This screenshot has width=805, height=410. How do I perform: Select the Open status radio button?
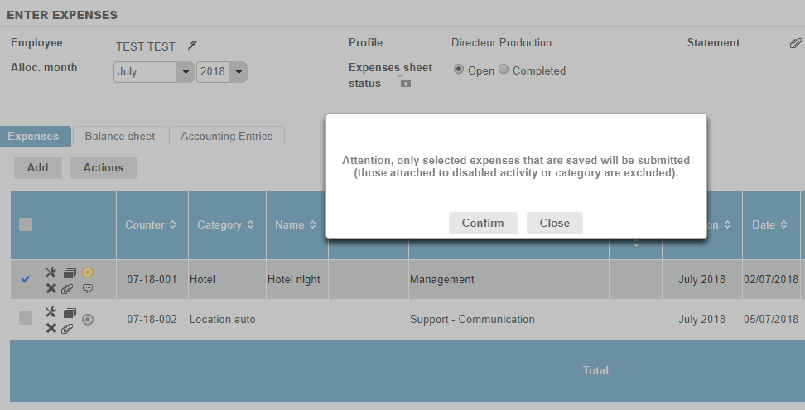(x=459, y=70)
